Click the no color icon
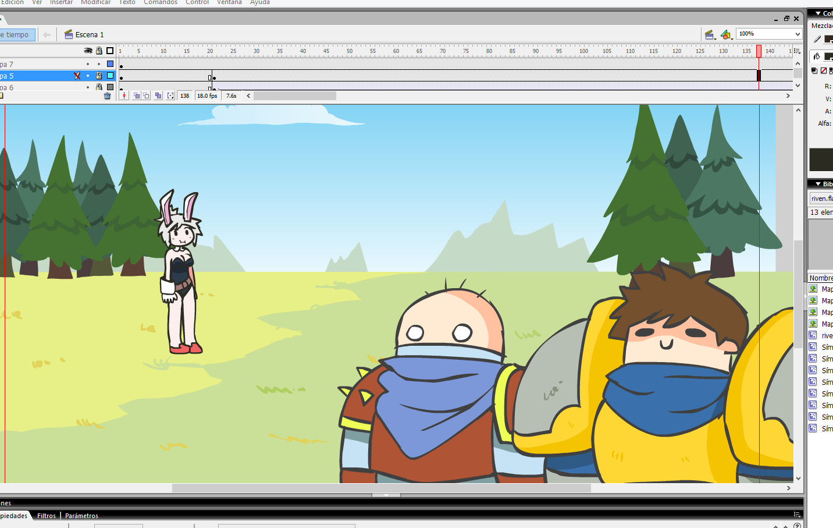 pyautogui.click(x=823, y=71)
